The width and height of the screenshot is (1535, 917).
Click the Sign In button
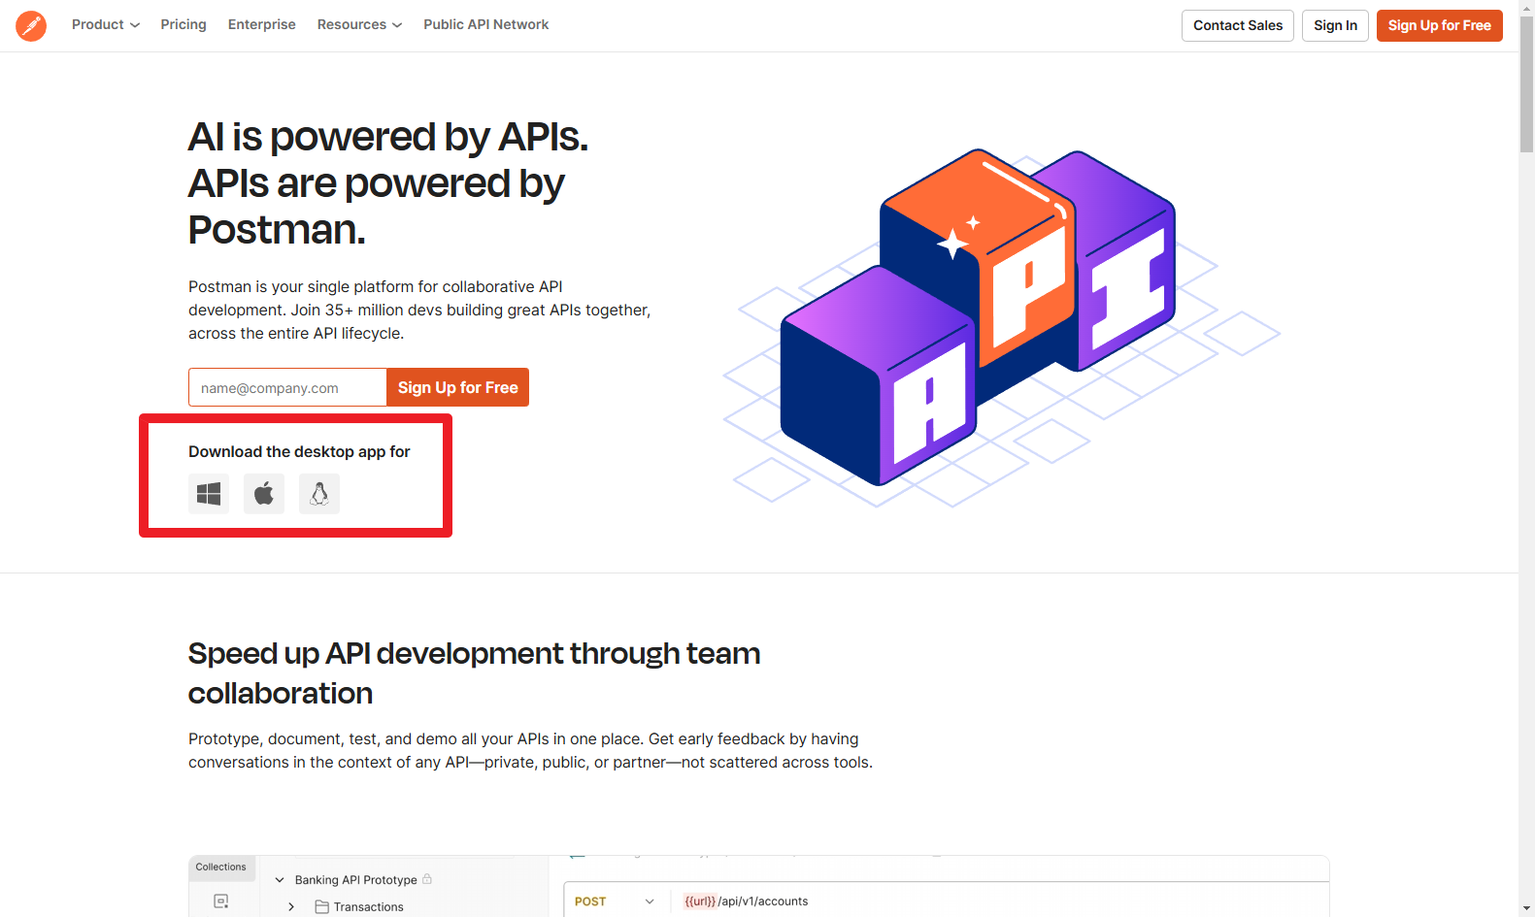click(x=1335, y=25)
